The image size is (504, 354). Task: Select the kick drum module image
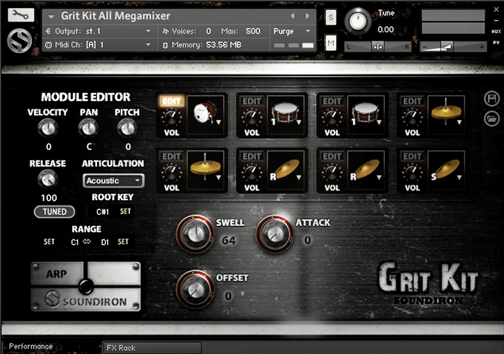(x=205, y=115)
